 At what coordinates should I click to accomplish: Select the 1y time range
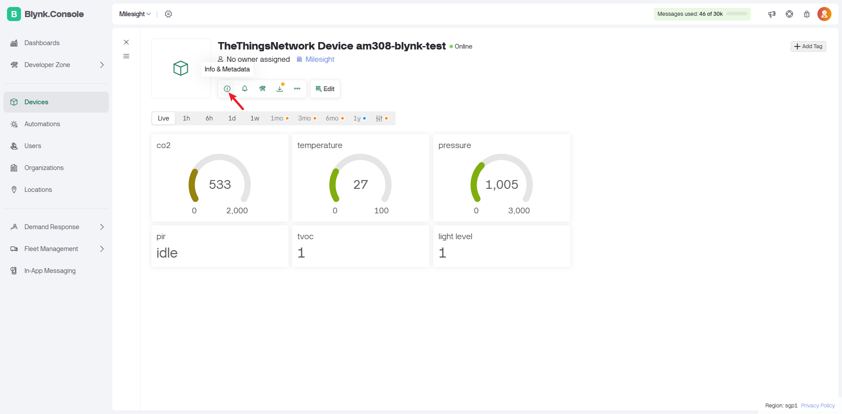point(360,118)
